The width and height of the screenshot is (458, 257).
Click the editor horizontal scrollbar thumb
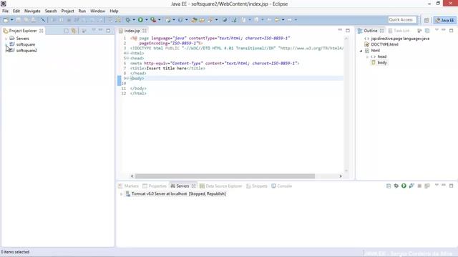coord(225,176)
